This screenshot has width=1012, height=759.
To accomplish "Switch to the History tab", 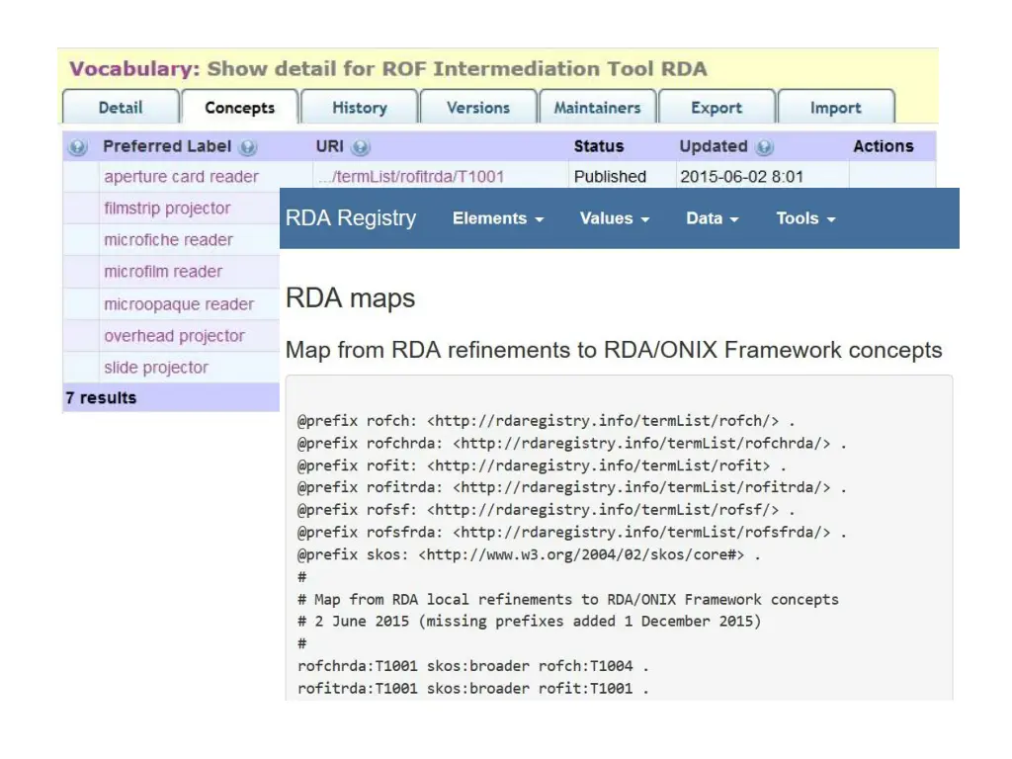I will point(360,107).
